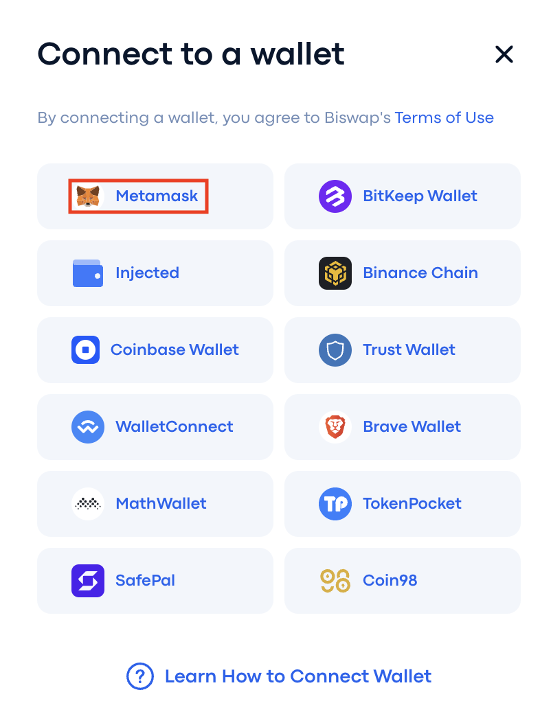The height and width of the screenshot is (725, 540).
Task: Click the question mark help icon
Action: tap(139, 676)
